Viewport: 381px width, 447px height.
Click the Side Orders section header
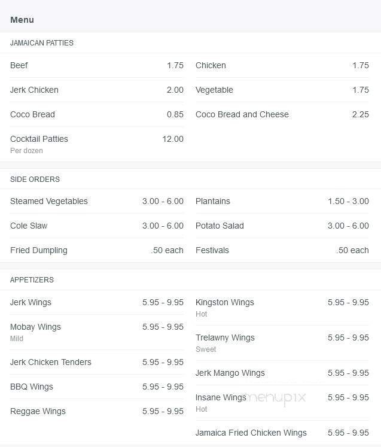[35, 179]
